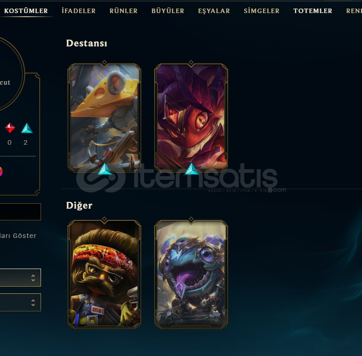
Task: Switch to the İFADELER tab
Action: [79, 11]
